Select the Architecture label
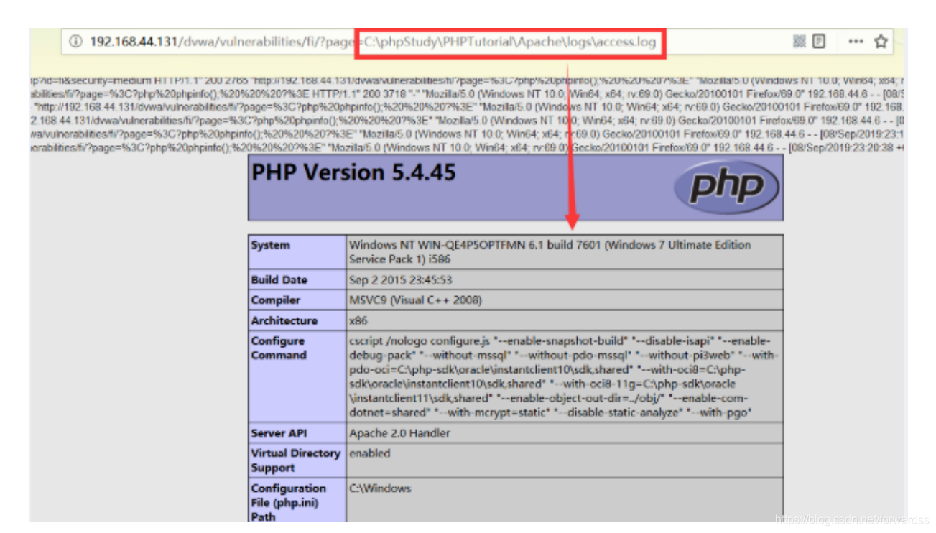This screenshot has width=936, height=533. coord(284,320)
